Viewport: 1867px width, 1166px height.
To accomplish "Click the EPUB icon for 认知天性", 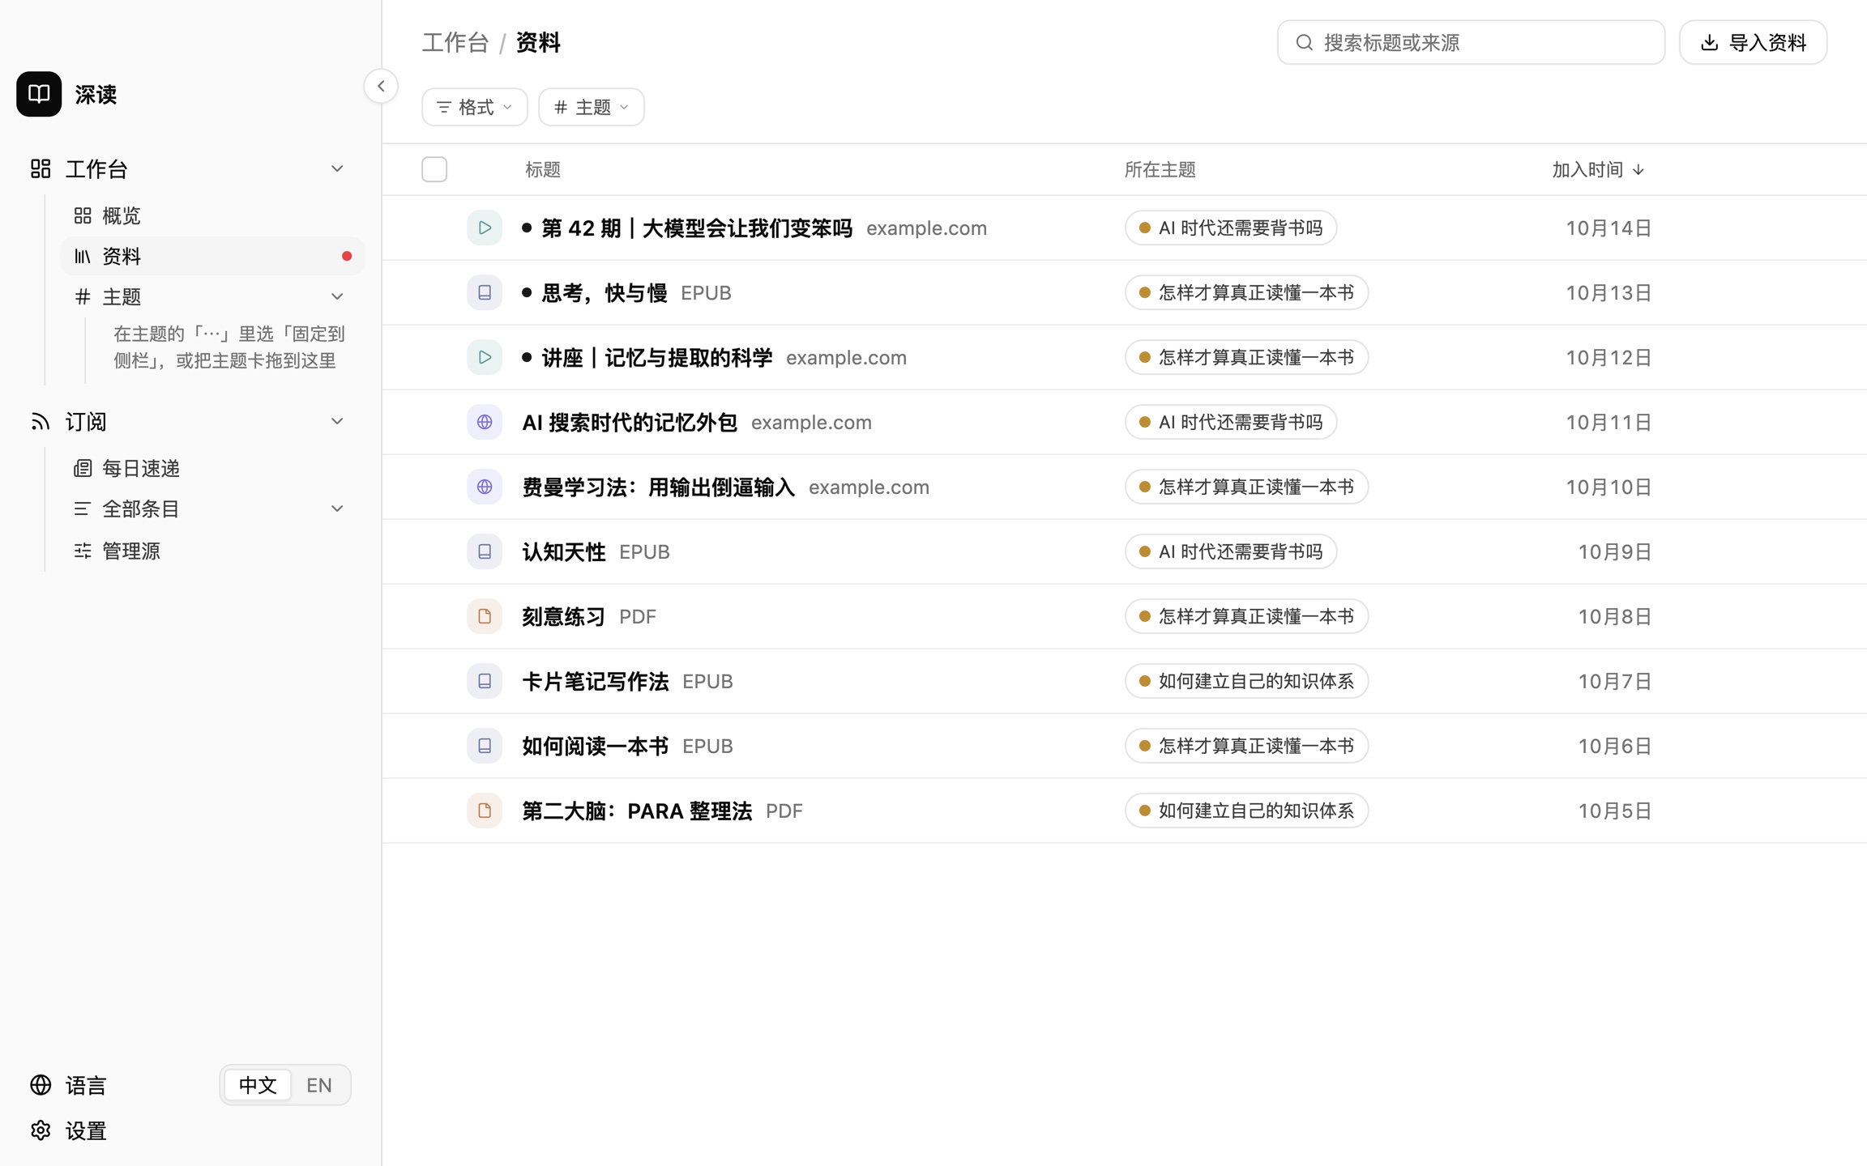I will (485, 551).
